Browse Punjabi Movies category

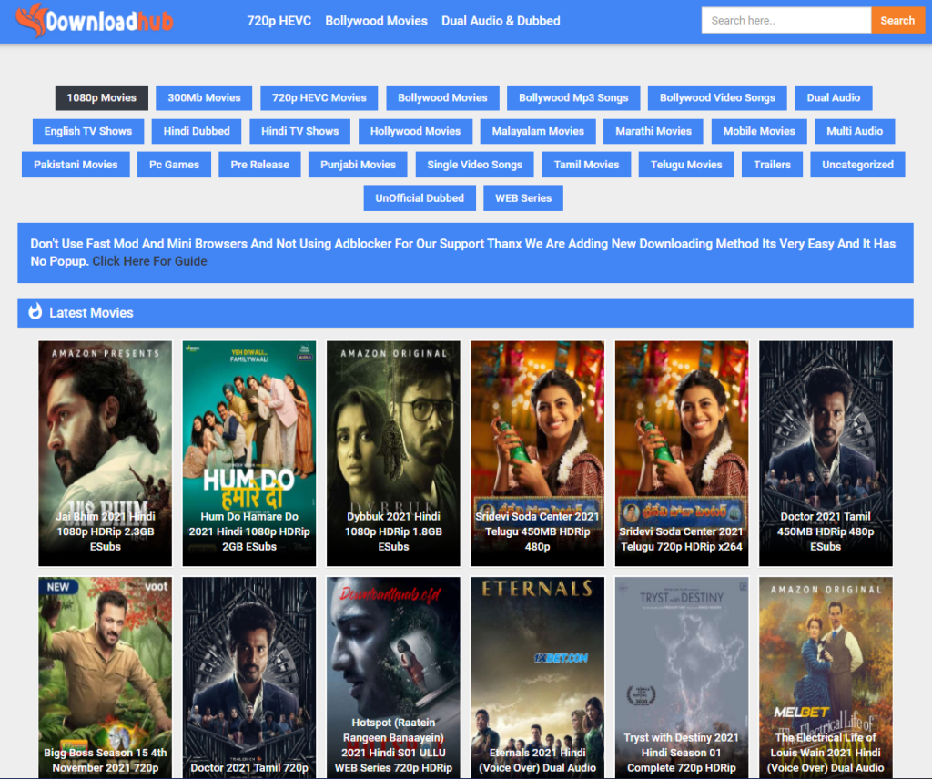click(x=358, y=165)
